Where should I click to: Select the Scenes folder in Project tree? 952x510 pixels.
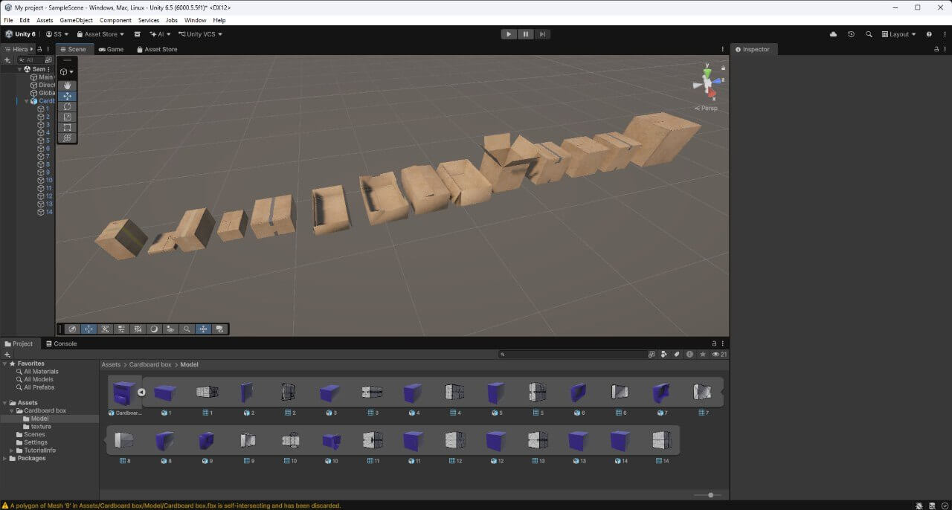click(34, 435)
